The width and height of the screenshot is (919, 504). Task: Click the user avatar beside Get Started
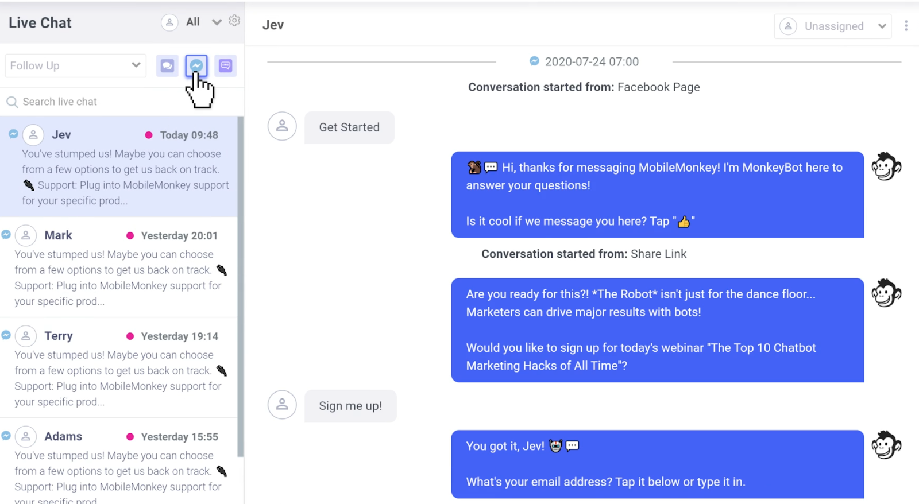(282, 126)
